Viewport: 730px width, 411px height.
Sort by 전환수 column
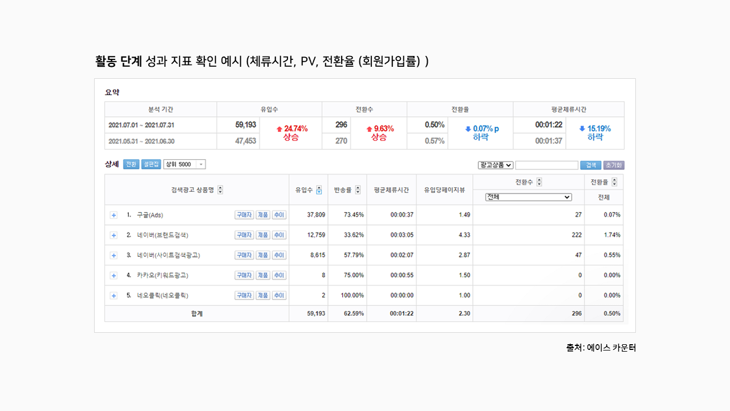[x=539, y=182]
